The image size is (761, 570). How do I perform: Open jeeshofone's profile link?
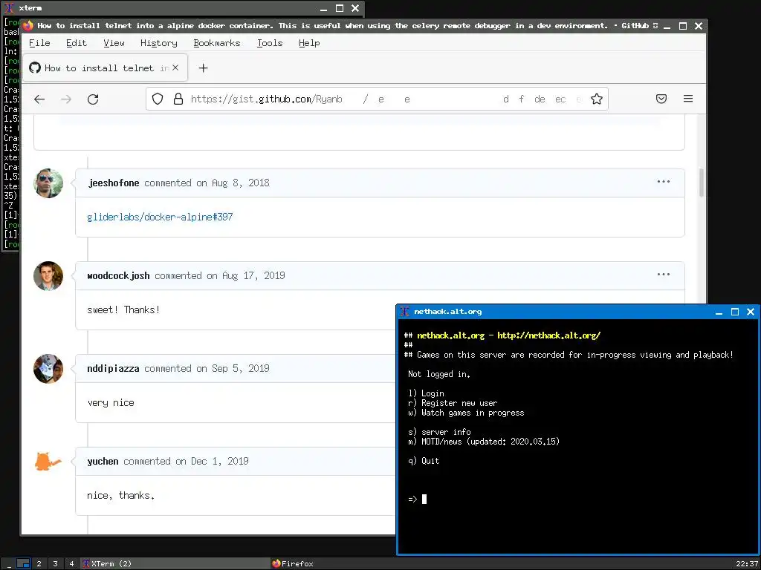click(114, 183)
